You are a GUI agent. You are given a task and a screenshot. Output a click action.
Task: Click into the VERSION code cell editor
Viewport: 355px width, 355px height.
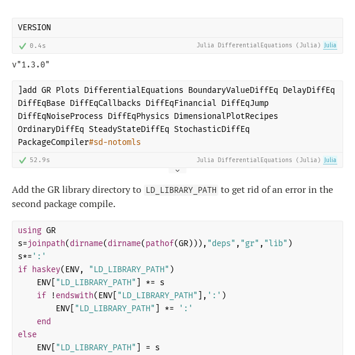(177, 28)
